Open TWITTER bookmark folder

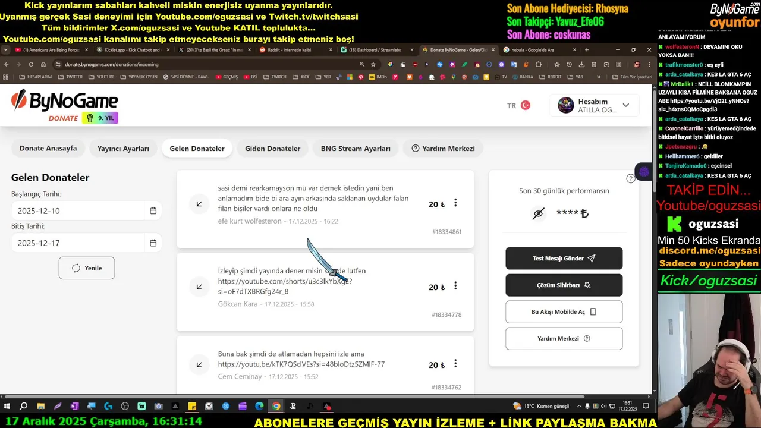[x=70, y=77]
